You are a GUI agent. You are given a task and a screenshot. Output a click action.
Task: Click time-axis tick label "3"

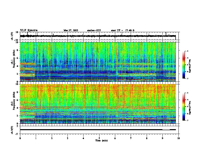68,138
